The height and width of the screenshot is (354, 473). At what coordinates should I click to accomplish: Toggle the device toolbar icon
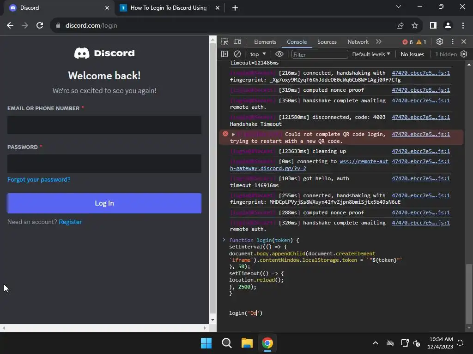pyautogui.click(x=238, y=42)
